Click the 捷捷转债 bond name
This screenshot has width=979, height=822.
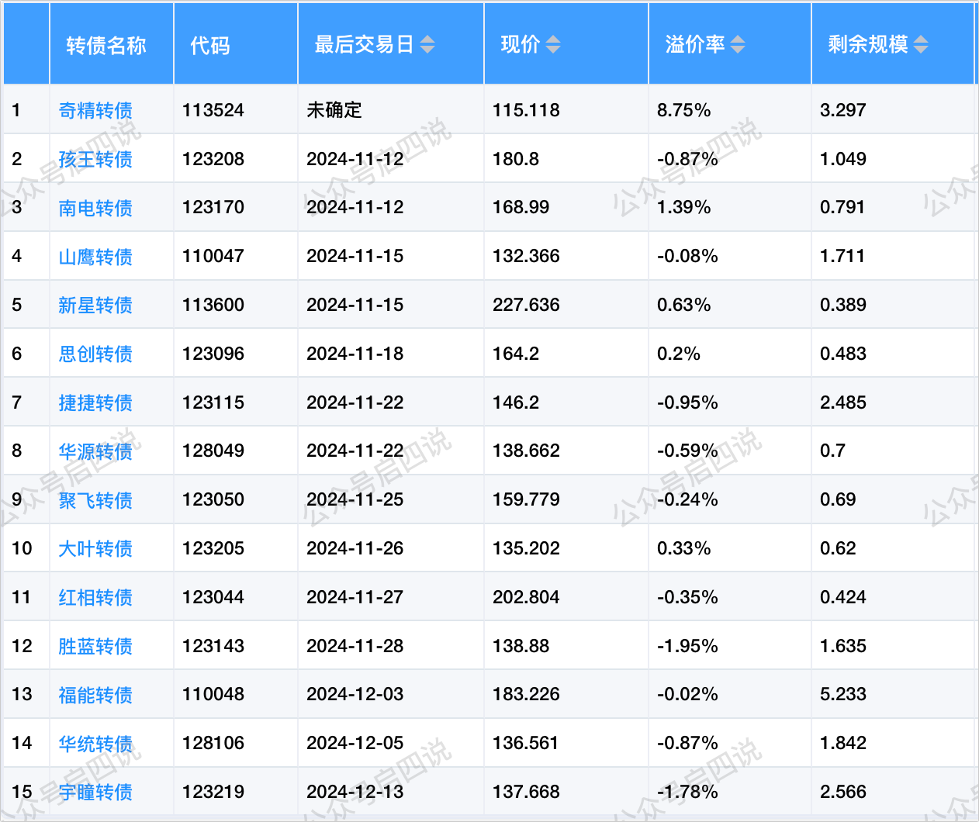(95, 403)
